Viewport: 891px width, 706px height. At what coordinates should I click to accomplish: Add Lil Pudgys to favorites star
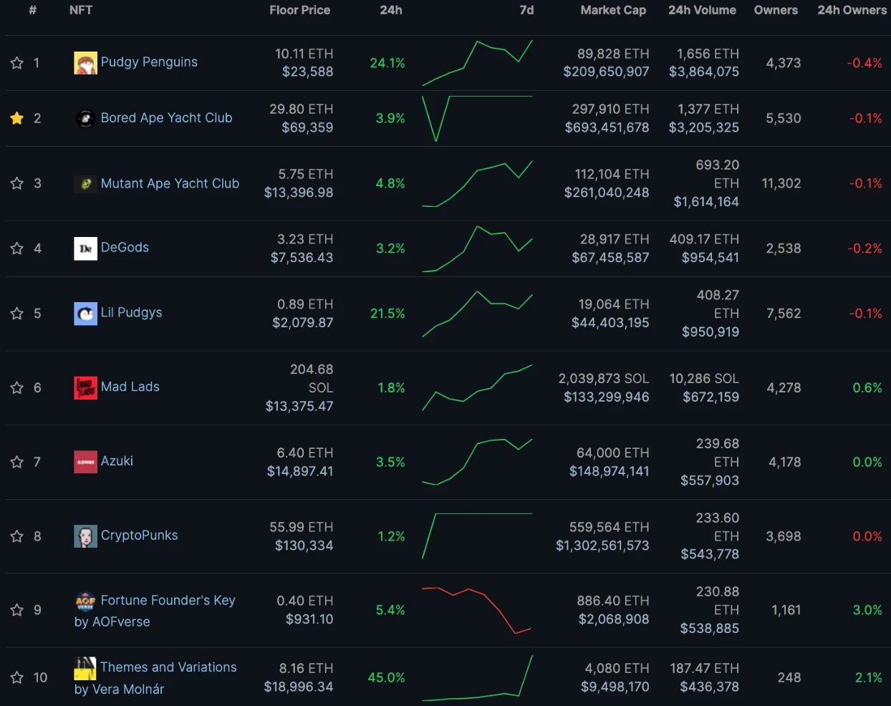(17, 314)
